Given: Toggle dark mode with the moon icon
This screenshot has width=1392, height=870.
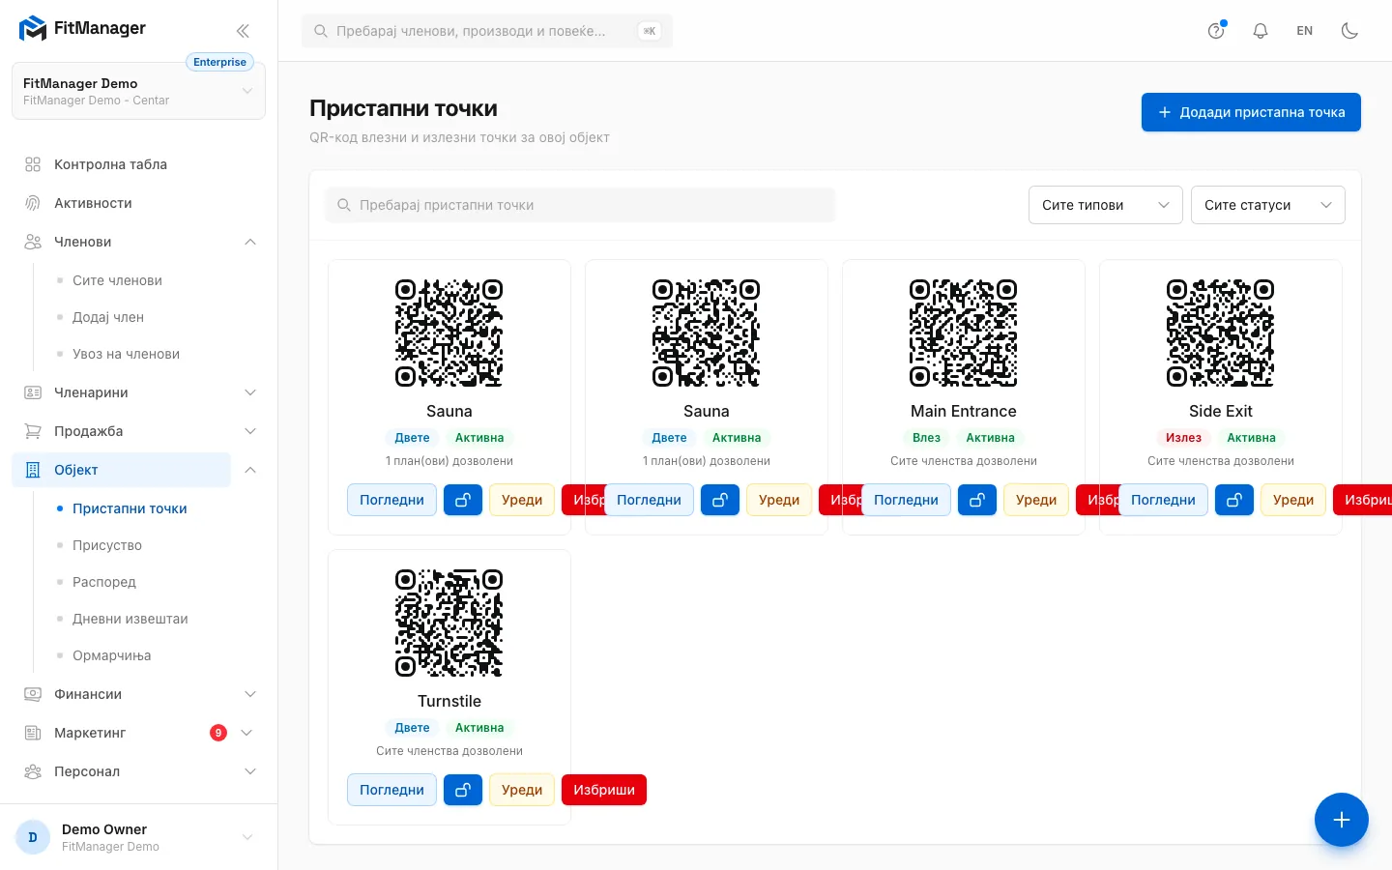Looking at the screenshot, I should pyautogui.click(x=1350, y=30).
